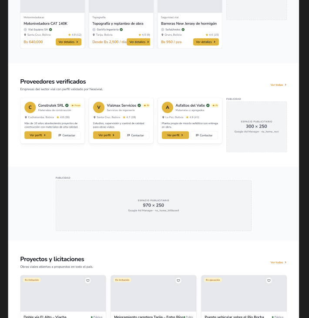Click Vialmax Servicios promoted star badge
The width and height of the screenshot is (309, 318).
146,105
